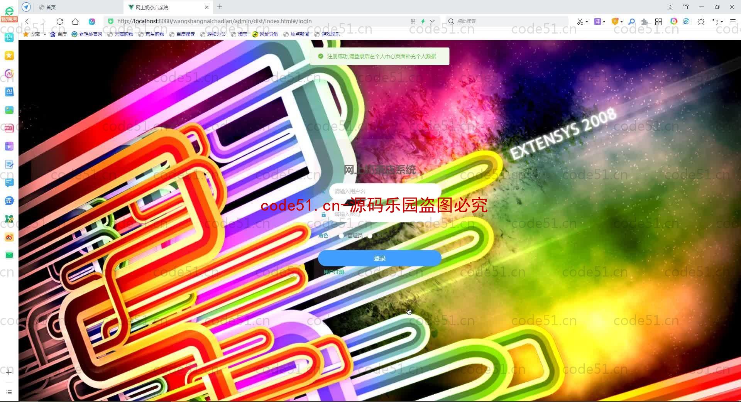The width and height of the screenshot is (741, 402).
Task: Open the 淘宝 bookmark
Action: tap(239, 34)
